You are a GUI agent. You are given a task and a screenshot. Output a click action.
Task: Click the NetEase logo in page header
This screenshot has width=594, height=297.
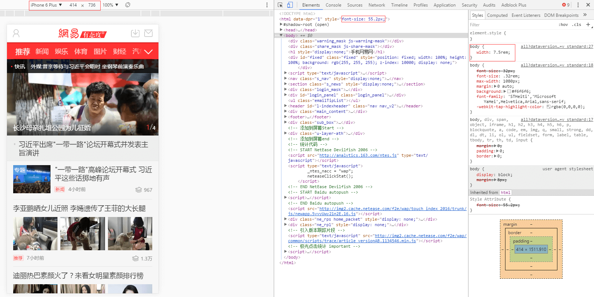point(82,34)
